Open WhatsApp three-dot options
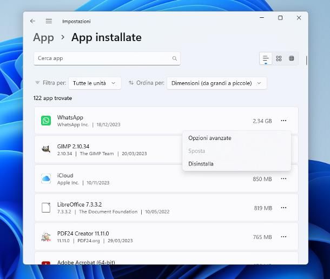Viewport: 330px width, 279px height. (x=283, y=121)
